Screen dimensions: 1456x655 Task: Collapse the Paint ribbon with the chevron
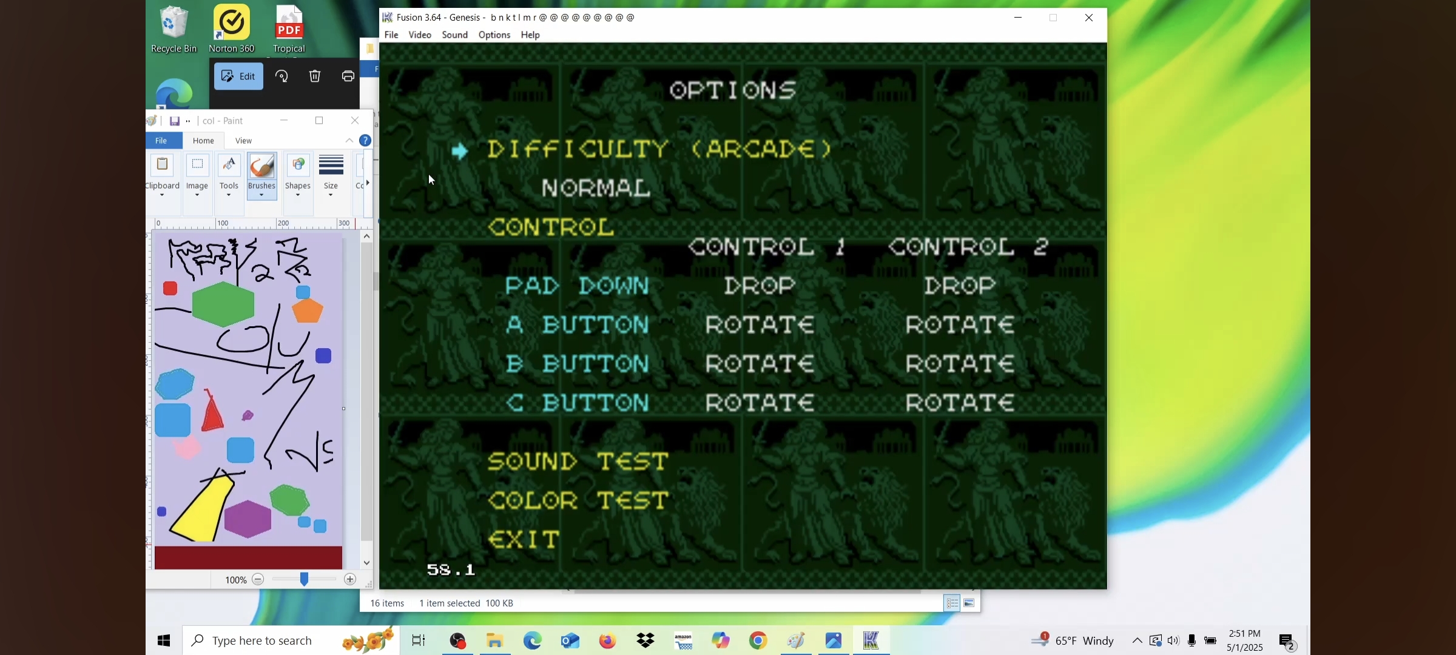[349, 141]
